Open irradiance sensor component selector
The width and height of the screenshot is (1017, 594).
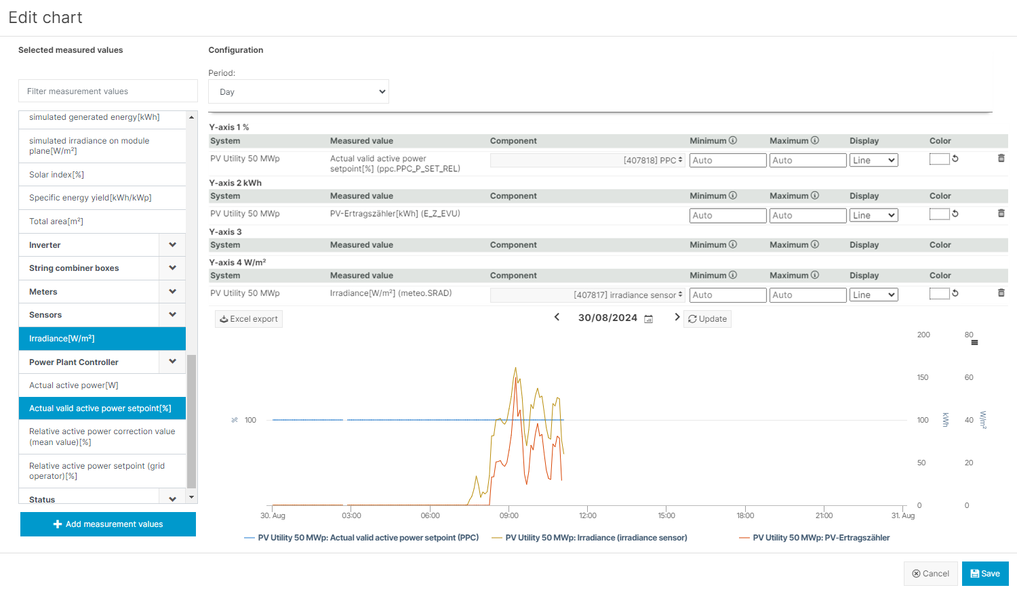(588, 295)
